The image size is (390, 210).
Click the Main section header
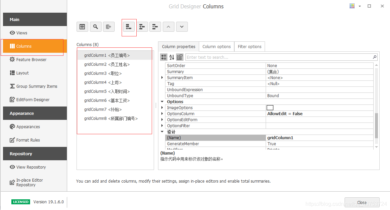point(35,19)
